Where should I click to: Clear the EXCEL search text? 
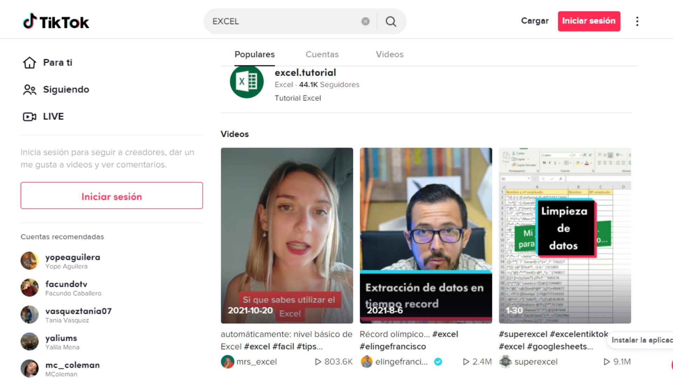pyautogui.click(x=365, y=21)
